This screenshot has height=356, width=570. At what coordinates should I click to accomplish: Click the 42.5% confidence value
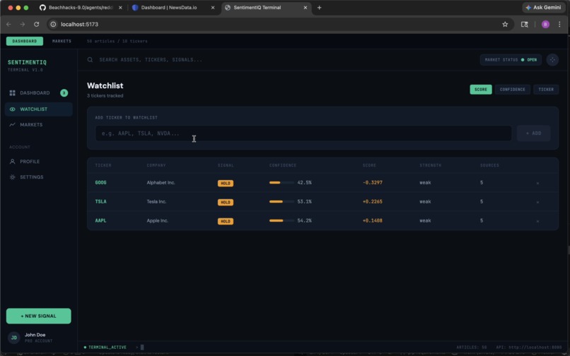[304, 183]
